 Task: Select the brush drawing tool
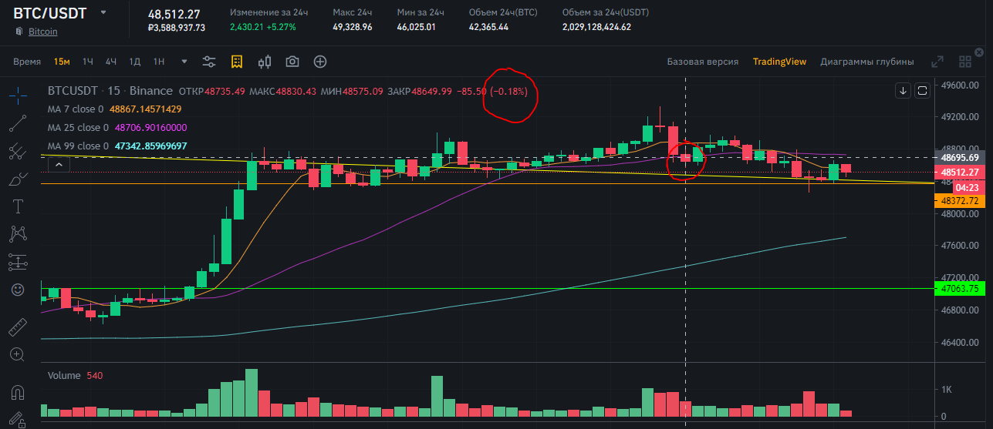17,179
